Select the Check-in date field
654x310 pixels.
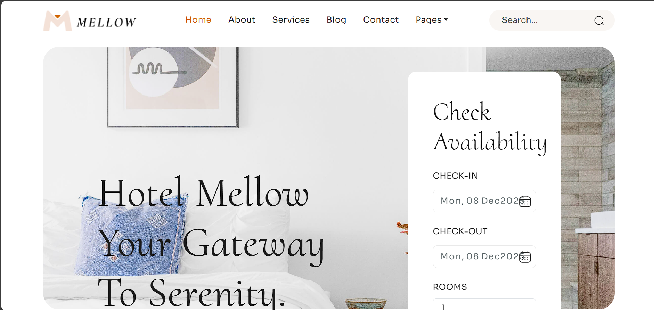pos(484,201)
